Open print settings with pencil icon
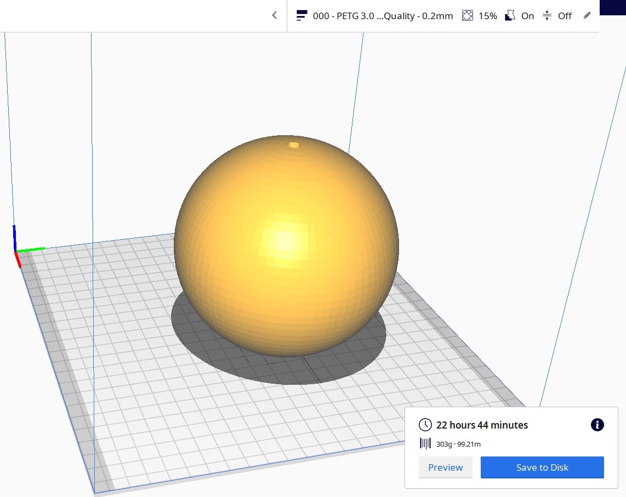Image resolution: width=626 pixels, height=497 pixels. tap(587, 15)
